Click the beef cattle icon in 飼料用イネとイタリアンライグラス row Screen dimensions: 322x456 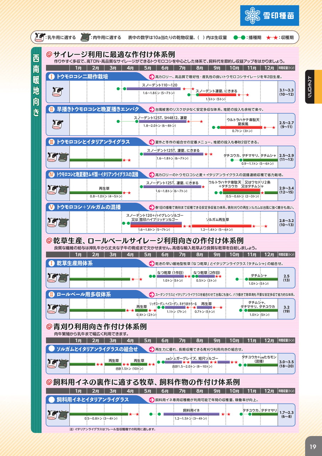point(63,415)
